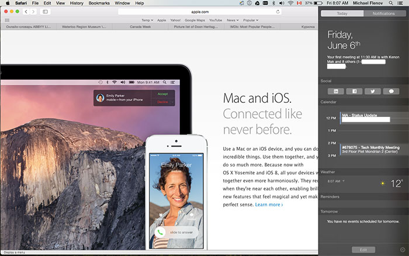The height and width of the screenshot is (256, 409).
Task: Click the Messages bubble in the Social widget
Action: (391, 91)
